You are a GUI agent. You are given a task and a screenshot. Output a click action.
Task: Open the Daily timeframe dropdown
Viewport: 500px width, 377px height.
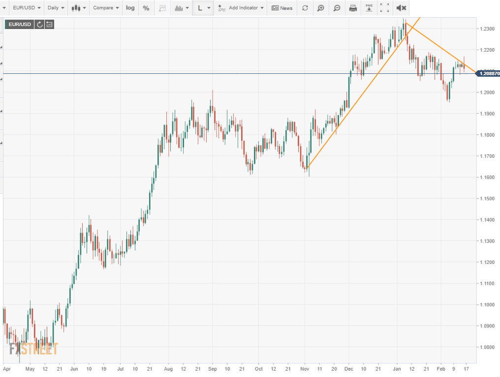click(55, 8)
